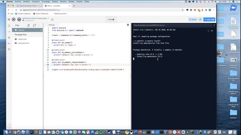The width and height of the screenshot is (241, 135).
Task: Click the console search icon
Action: (x=208, y=31)
